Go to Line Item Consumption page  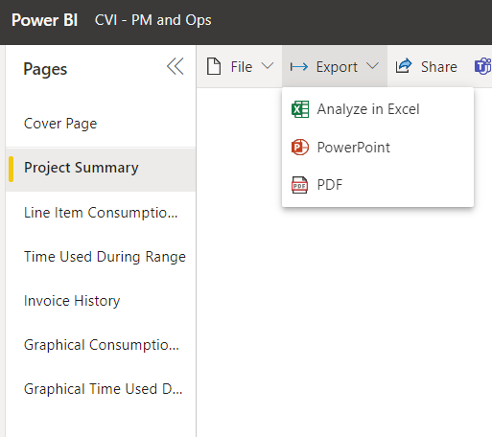(x=101, y=213)
